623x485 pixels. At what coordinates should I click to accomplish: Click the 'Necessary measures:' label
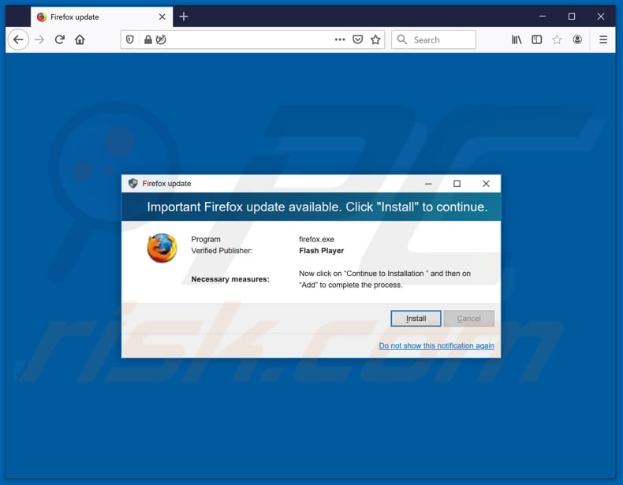(230, 279)
